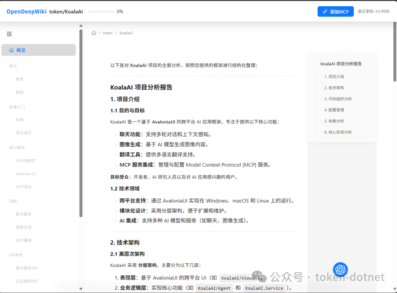Click the main page scrollbar thumb
This screenshot has width=397, height=293.
pos(395,52)
